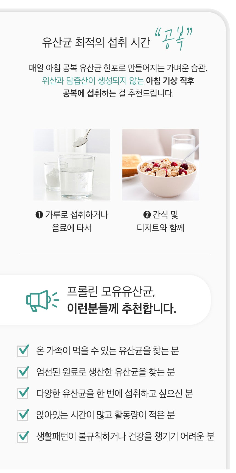
Task: Click the bold "아침 기상 직후" text
Action: coord(170,80)
